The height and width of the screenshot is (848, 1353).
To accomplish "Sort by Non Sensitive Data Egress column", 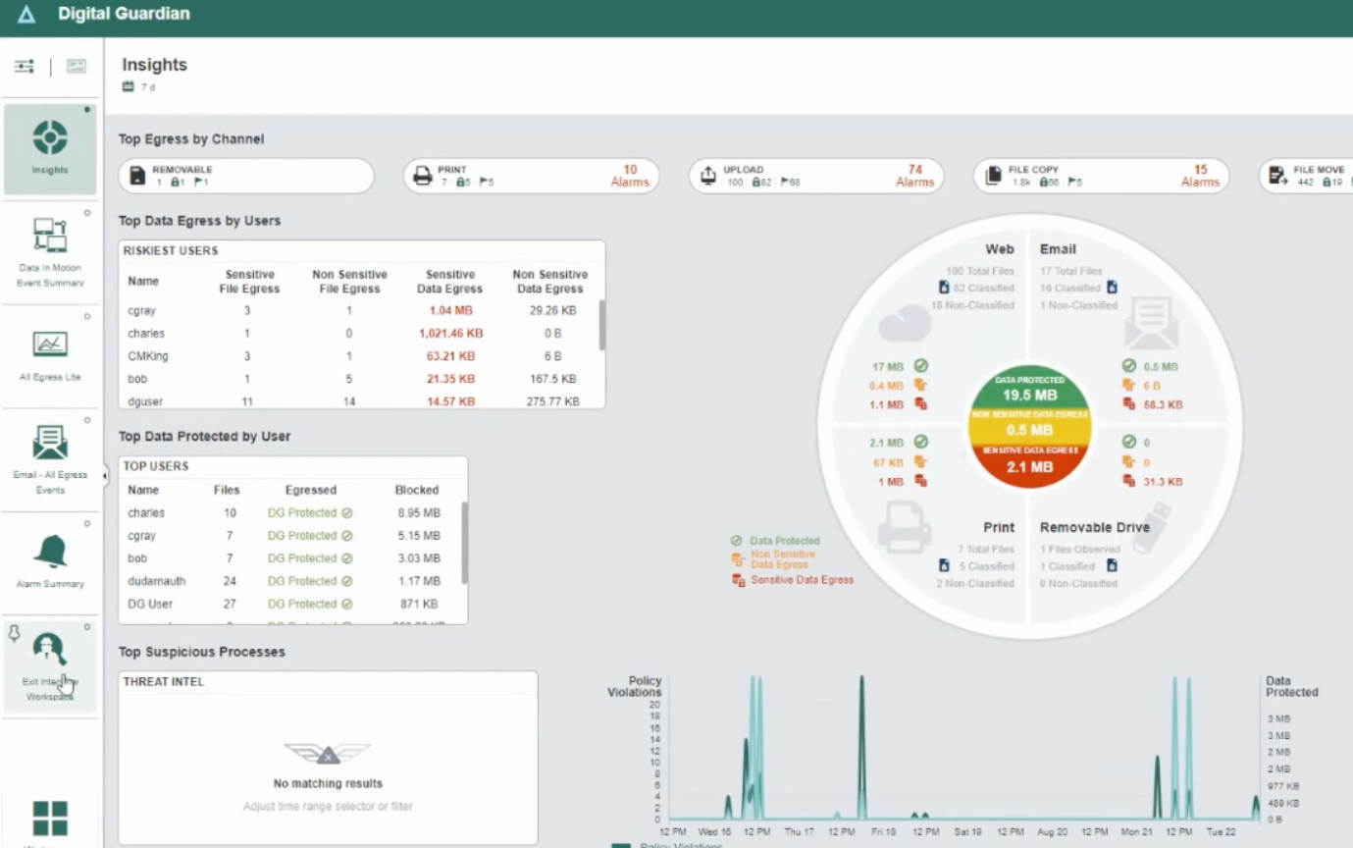I will (549, 282).
